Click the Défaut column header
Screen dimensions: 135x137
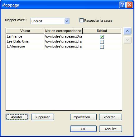coord(102,31)
